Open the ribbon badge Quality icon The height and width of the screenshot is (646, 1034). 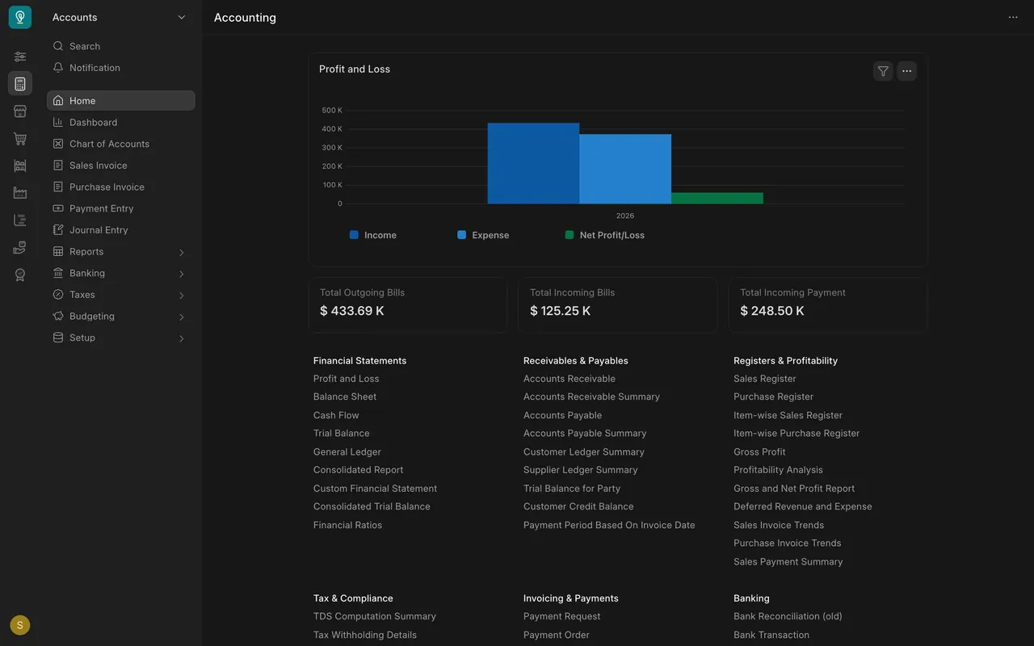pos(20,275)
